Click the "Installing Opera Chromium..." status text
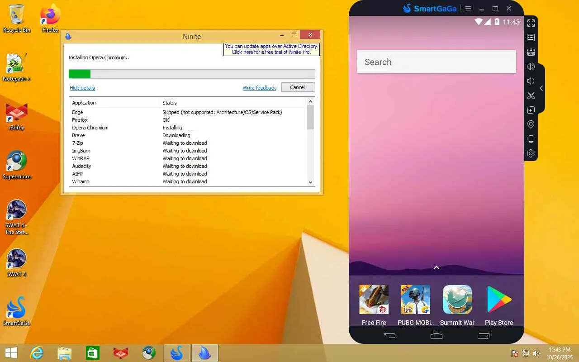Viewport: 579px width, 362px height. pos(100,57)
